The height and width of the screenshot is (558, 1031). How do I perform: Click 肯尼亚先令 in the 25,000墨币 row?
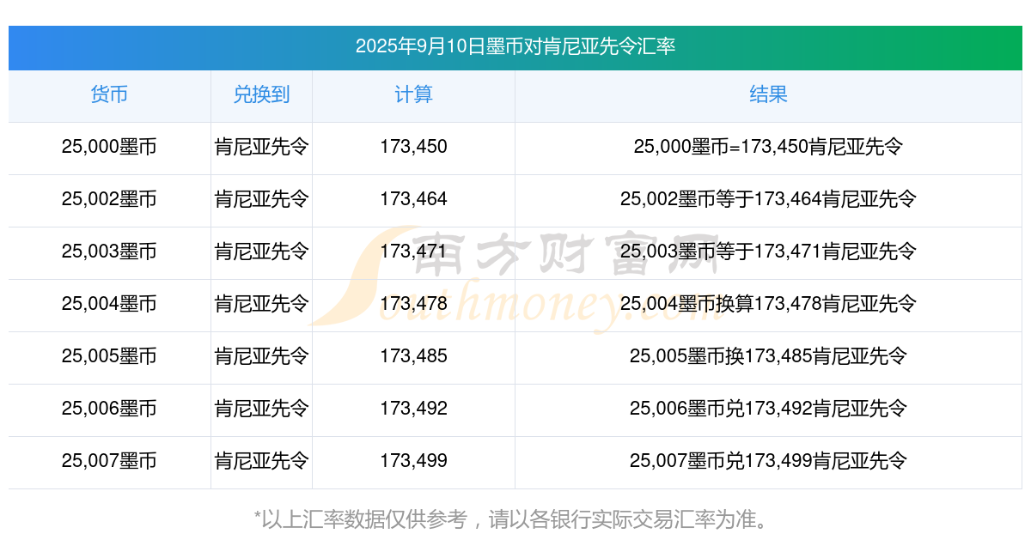(x=261, y=147)
